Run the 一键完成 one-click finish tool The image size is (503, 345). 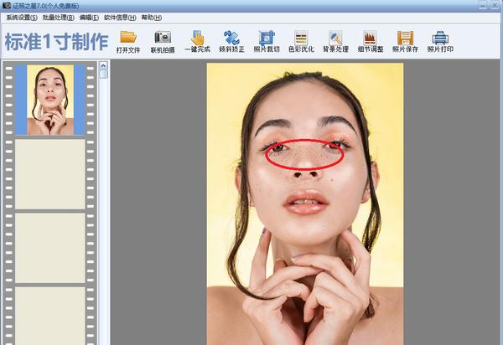[x=197, y=40]
